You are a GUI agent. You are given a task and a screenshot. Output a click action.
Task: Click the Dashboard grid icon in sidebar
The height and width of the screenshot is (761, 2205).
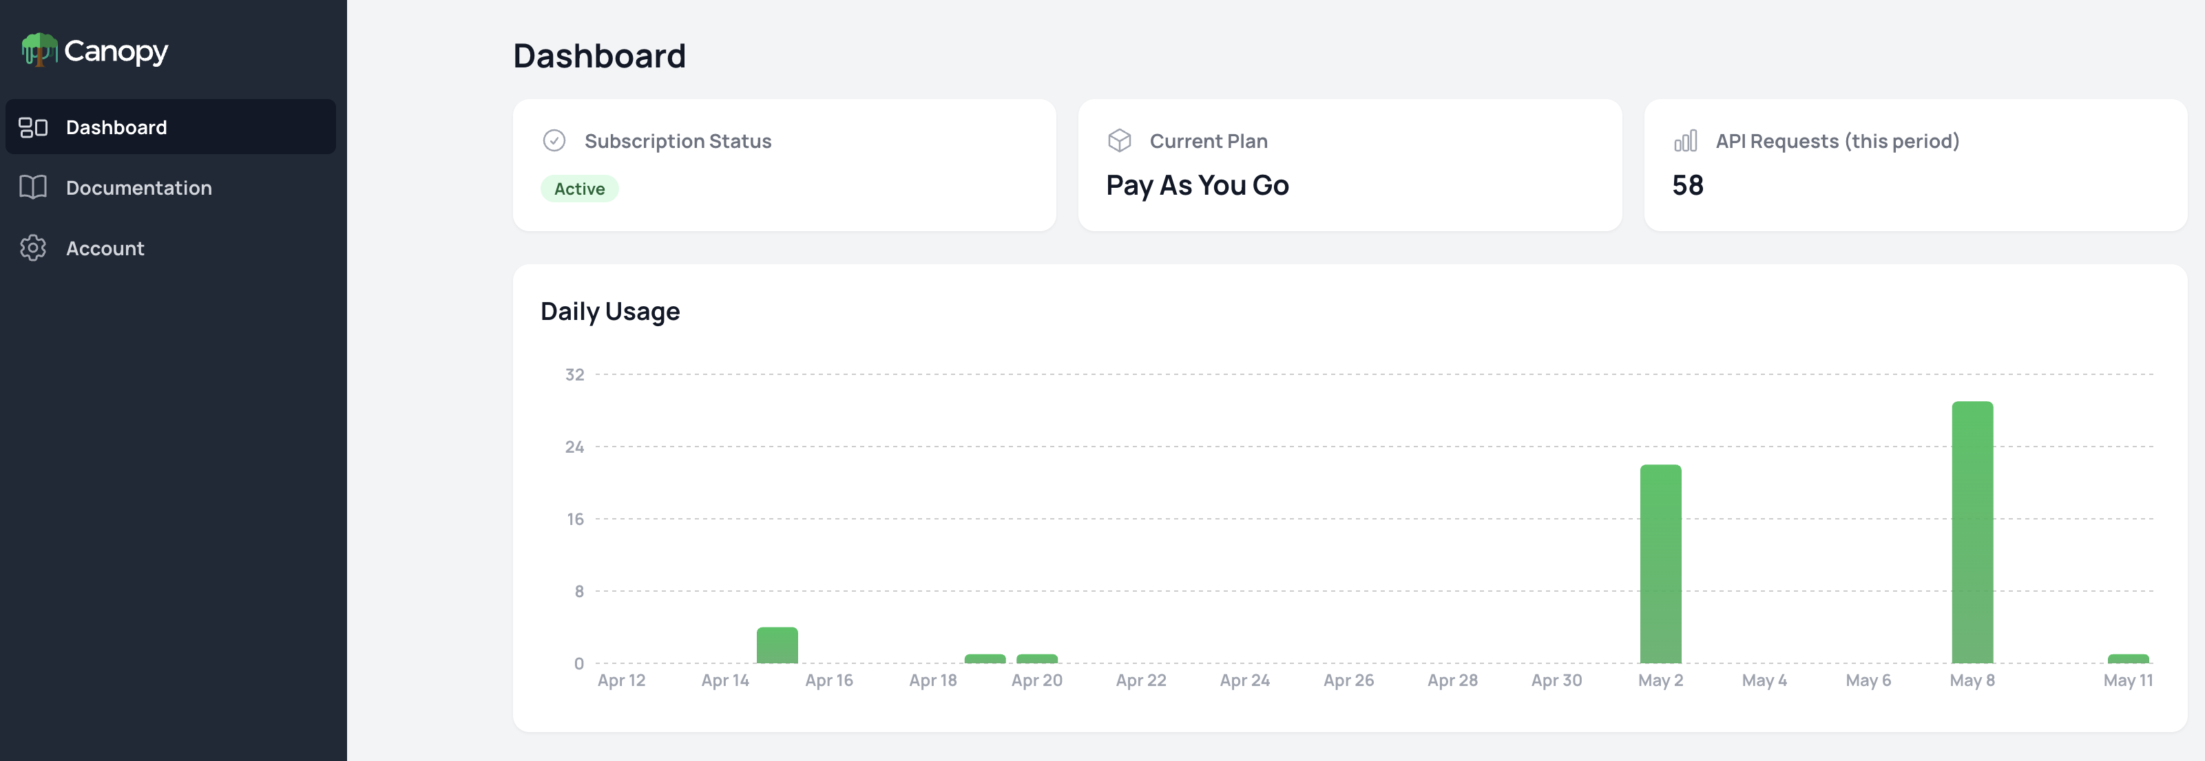33,127
